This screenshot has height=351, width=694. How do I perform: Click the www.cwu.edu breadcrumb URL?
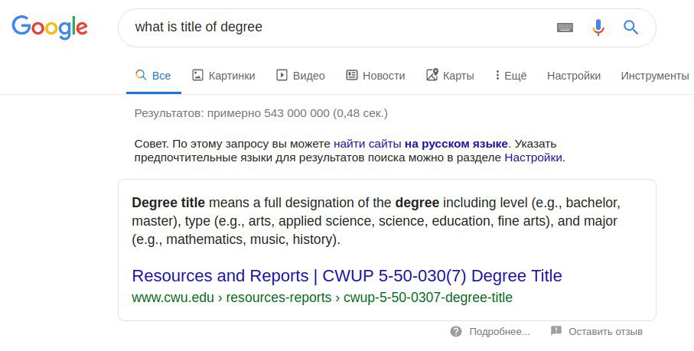coord(322,297)
